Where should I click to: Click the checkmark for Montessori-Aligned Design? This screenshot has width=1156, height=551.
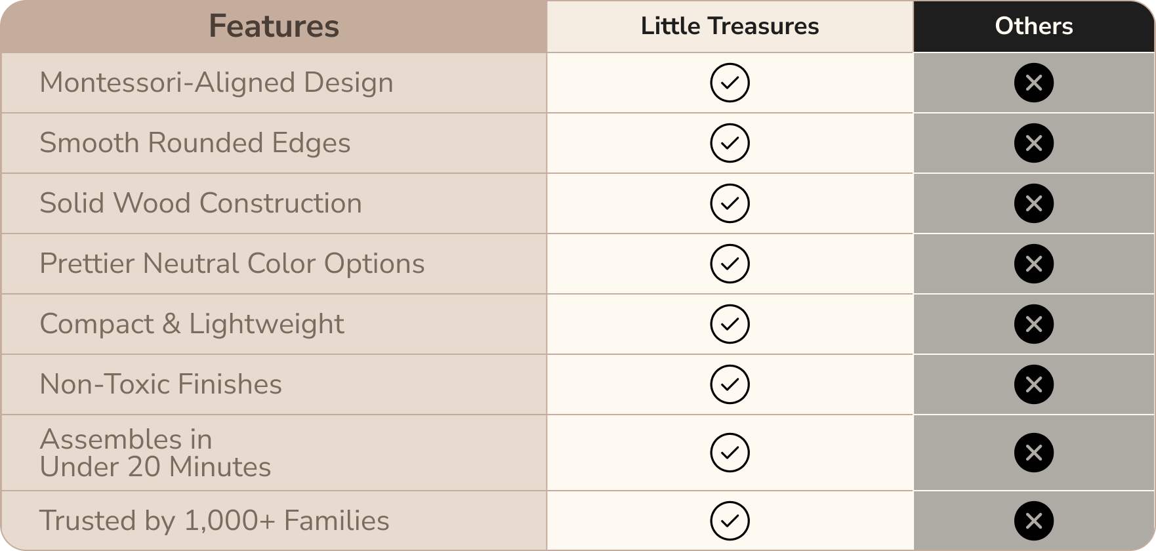point(730,83)
